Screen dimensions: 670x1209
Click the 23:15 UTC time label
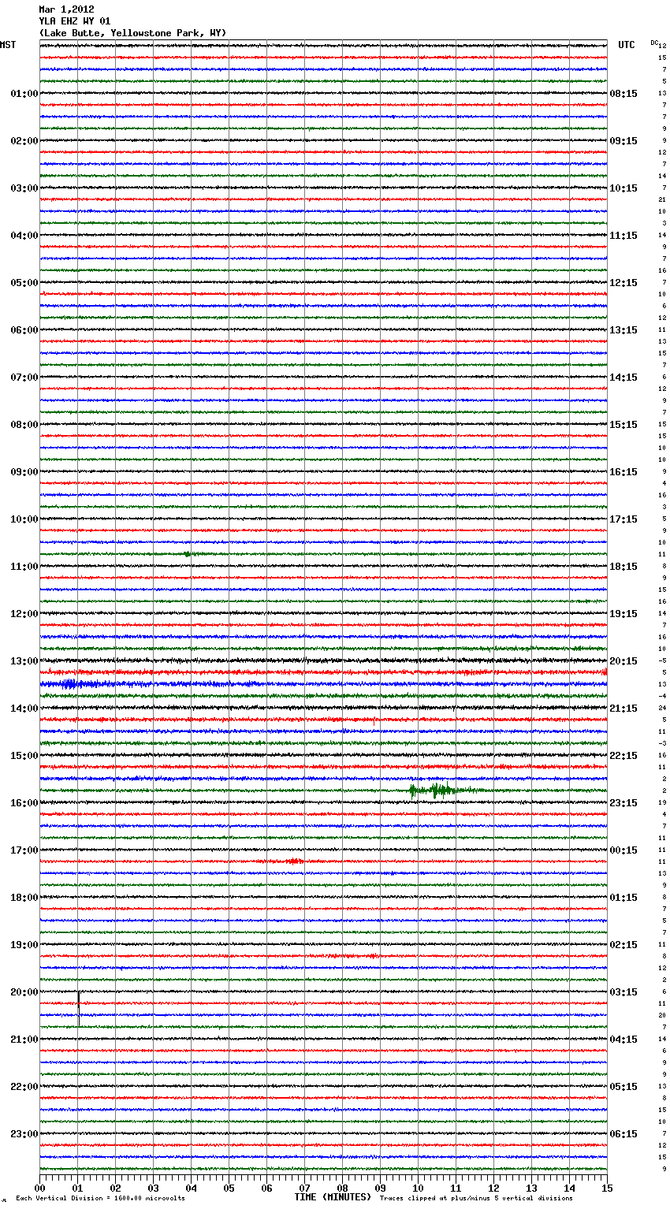[623, 803]
